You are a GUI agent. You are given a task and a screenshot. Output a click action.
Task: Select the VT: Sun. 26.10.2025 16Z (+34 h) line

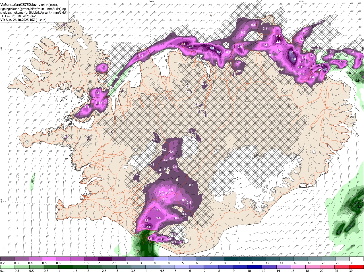point(23,20)
